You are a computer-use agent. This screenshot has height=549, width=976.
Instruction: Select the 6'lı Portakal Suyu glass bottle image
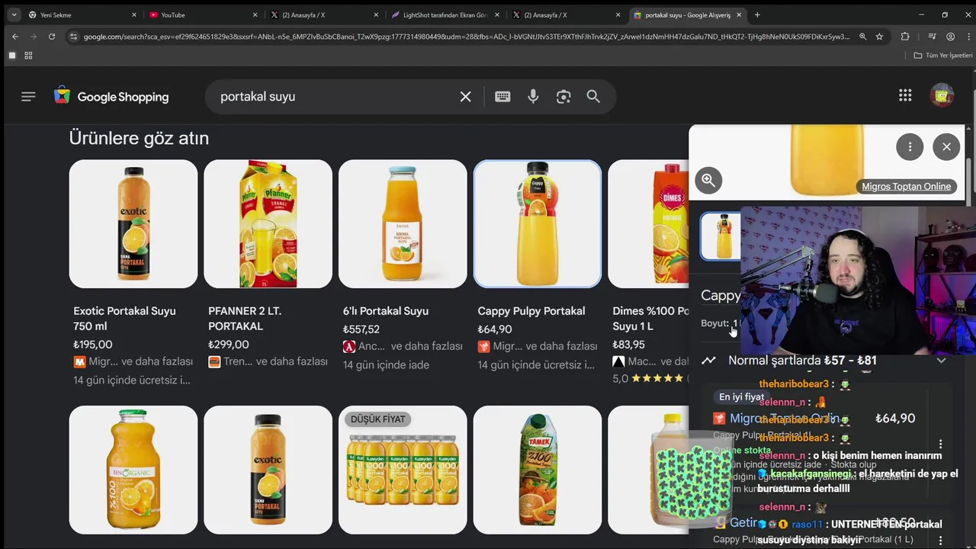(x=403, y=223)
